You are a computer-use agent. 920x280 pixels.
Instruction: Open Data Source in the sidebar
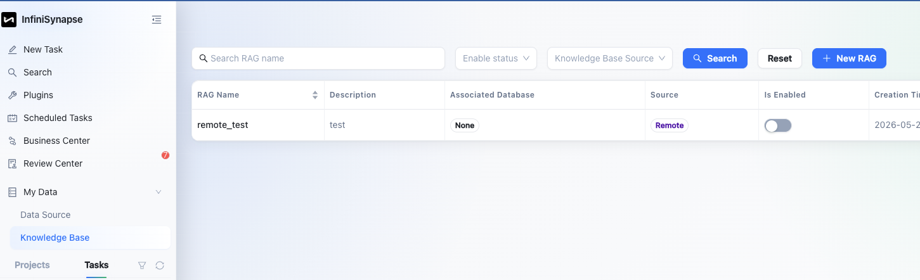coord(46,215)
